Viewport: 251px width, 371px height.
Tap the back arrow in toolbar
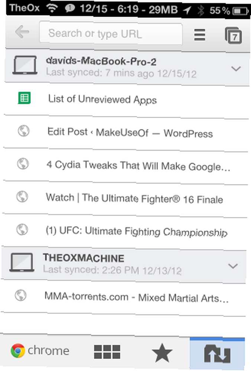point(22,32)
